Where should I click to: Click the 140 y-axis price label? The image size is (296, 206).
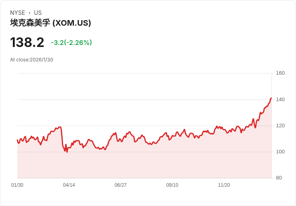(280, 99)
